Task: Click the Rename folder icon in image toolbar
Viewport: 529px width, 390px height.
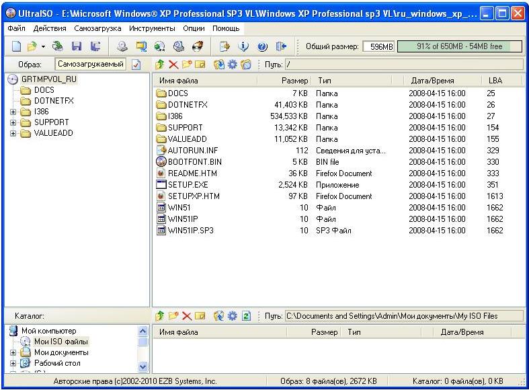Action: pyautogui.click(x=200, y=64)
